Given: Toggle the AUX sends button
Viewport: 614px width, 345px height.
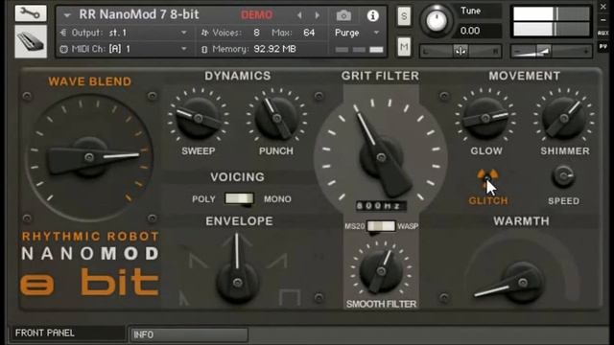Looking at the screenshot, I should pos(603,34).
